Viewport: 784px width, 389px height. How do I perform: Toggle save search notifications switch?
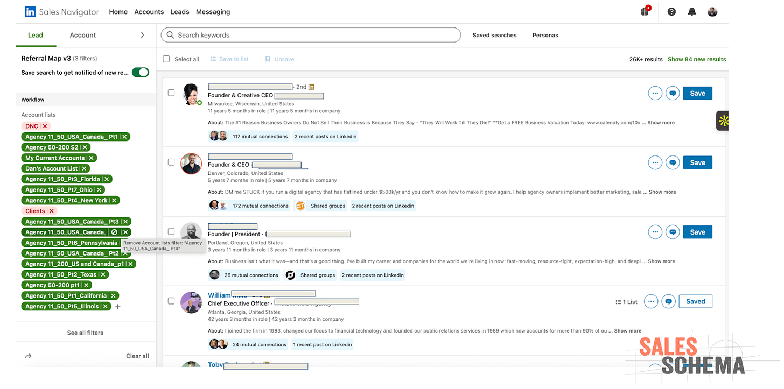coord(141,72)
